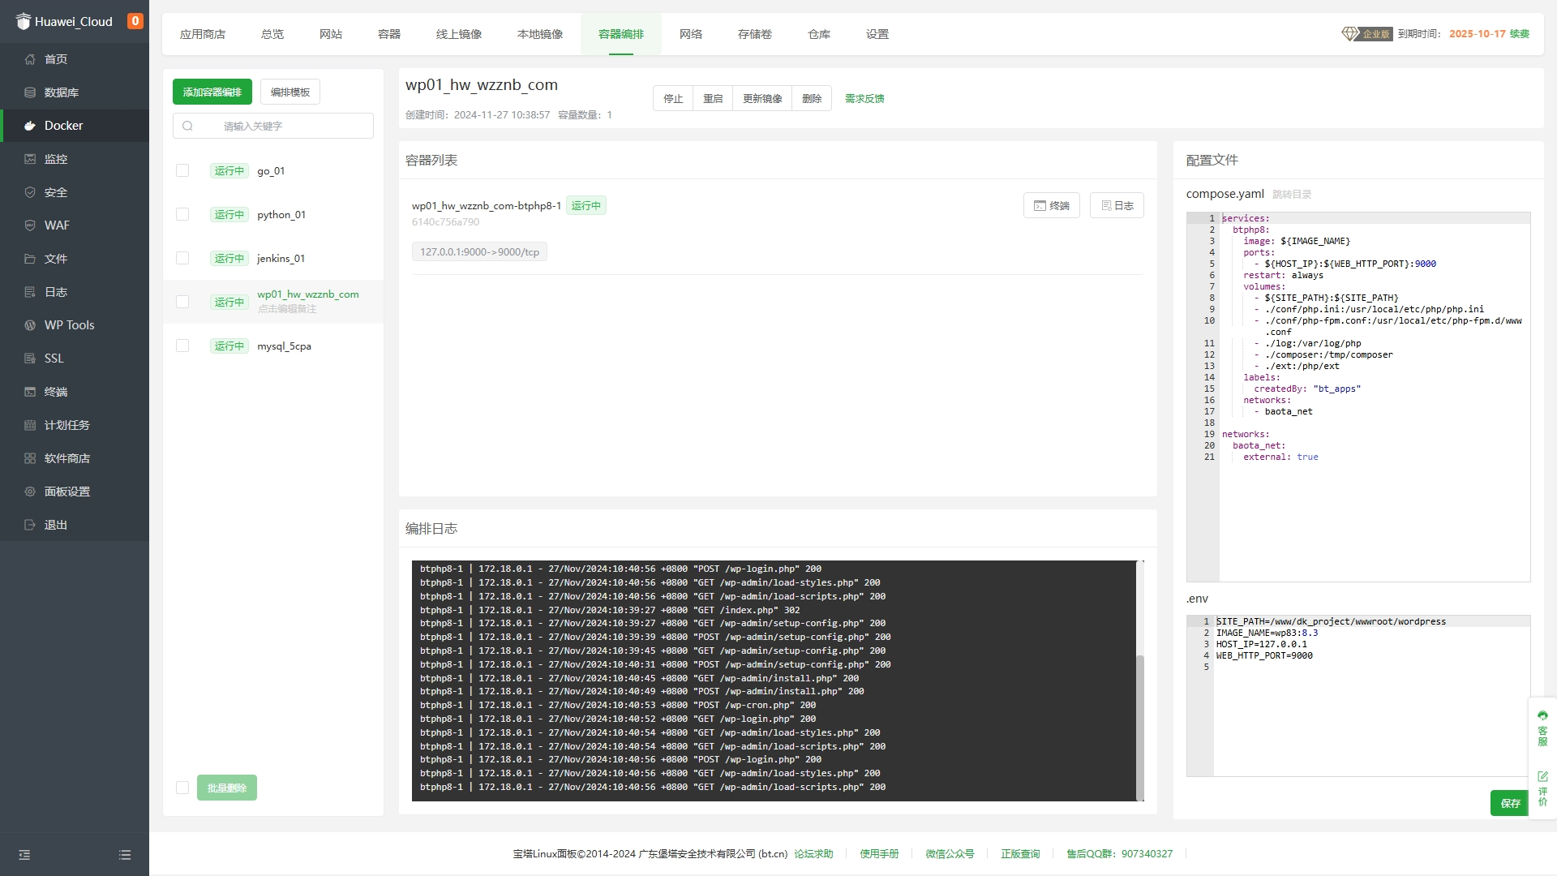Switch to the 本地镜像 tab

[x=540, y=34]
